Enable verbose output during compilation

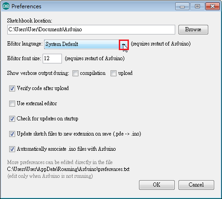(75, 73)
